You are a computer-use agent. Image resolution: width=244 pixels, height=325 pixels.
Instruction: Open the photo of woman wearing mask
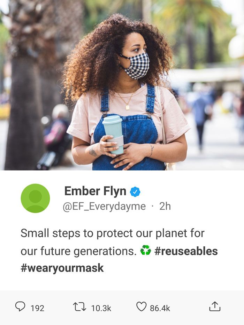(122, 85)
